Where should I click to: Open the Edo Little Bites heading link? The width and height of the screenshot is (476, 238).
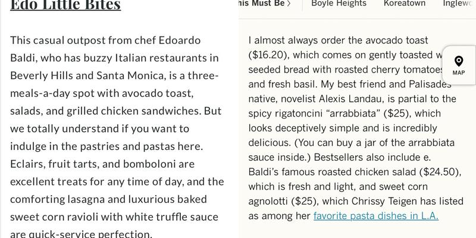coord(65,5)
